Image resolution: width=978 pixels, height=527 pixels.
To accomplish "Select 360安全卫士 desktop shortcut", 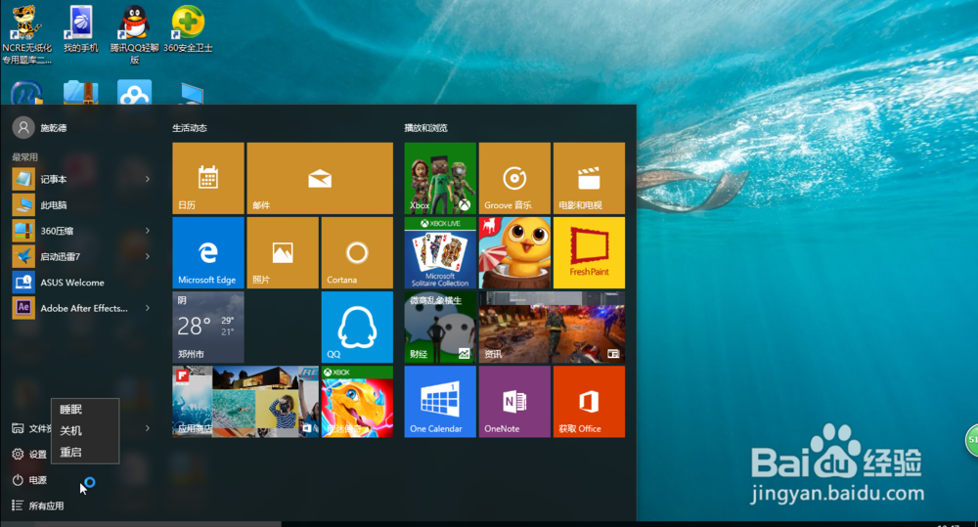I will [x=189, y=29].
